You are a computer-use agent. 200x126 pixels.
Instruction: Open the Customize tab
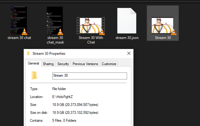(x=109, y=64)
